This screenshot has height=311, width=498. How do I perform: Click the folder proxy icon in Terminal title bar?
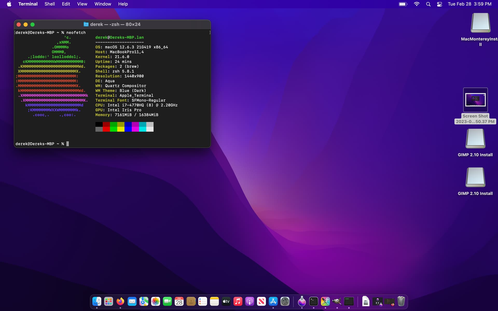point(86,24)
